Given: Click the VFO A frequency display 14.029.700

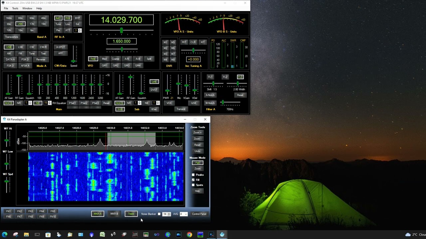Looking at the screenshot, I should click(x=121, y=20).
